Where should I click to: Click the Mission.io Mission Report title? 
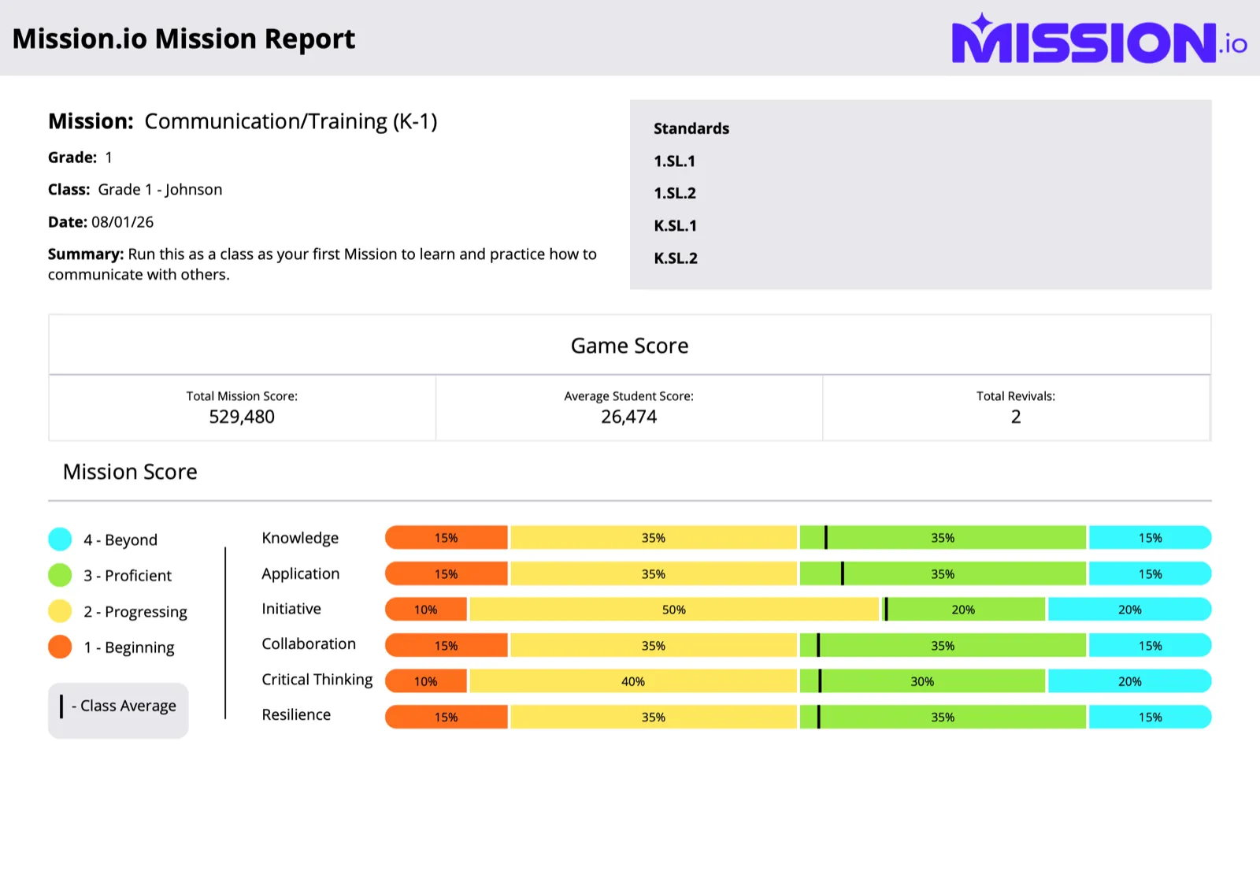pyautogui.click(x=183, y=39)
